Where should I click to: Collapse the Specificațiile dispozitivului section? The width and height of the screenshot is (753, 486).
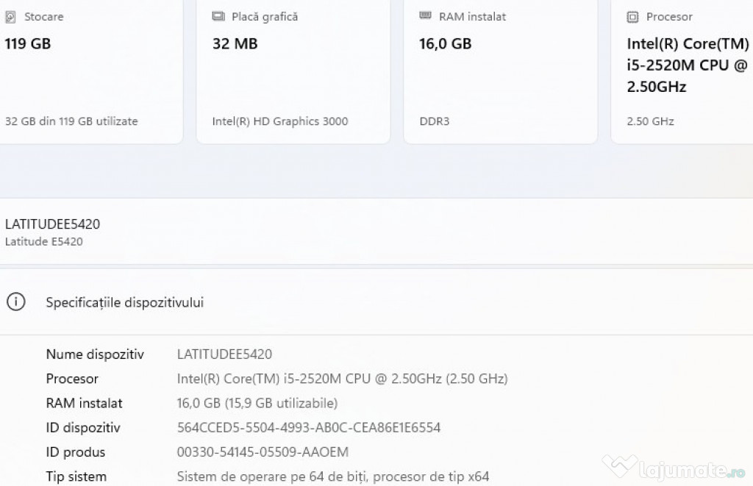(125, 302)
